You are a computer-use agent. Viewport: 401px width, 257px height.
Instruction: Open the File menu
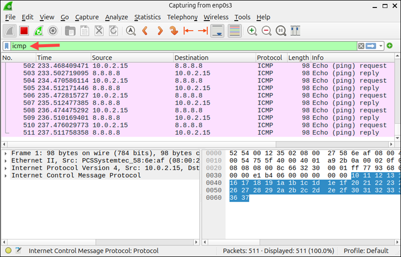tap(10, 17)
